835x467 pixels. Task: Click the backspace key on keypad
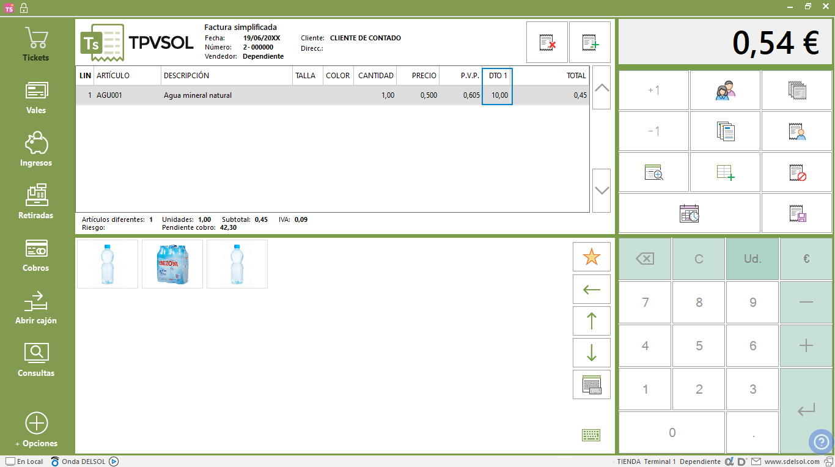[645, 259]
